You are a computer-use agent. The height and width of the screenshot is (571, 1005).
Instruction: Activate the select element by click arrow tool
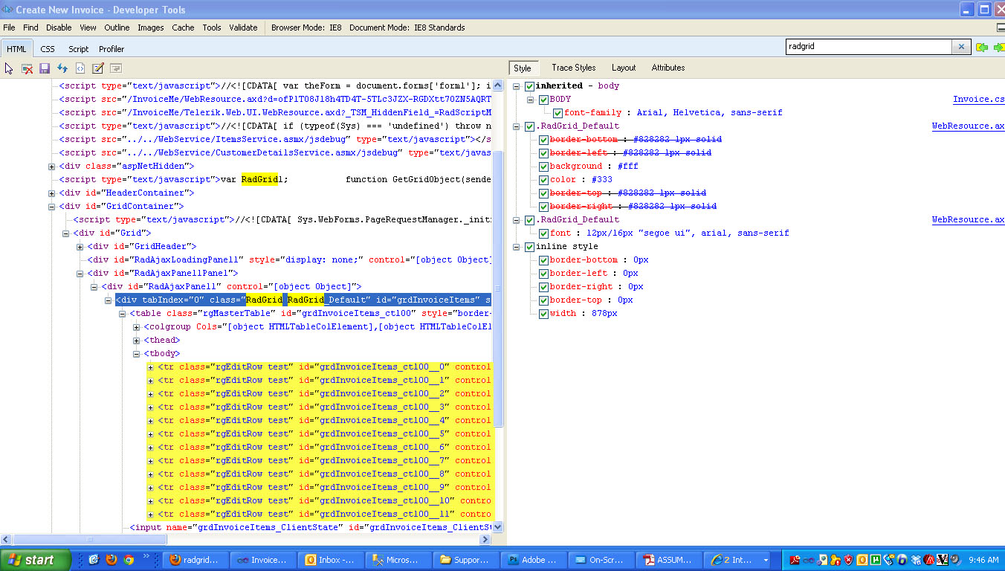pyautogui.click(x=9, y=68)
